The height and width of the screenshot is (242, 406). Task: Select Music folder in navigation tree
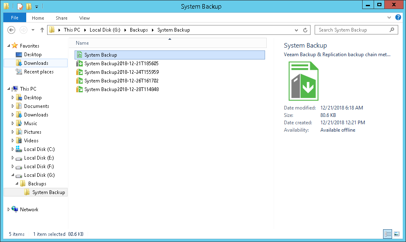[30, 123]
